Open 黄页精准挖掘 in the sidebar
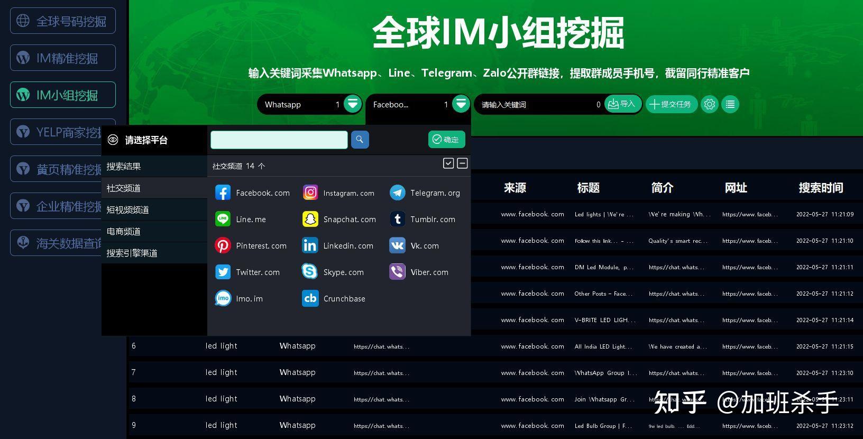The height and width of the screenshot is (439, 863). (x=56, y=169)
